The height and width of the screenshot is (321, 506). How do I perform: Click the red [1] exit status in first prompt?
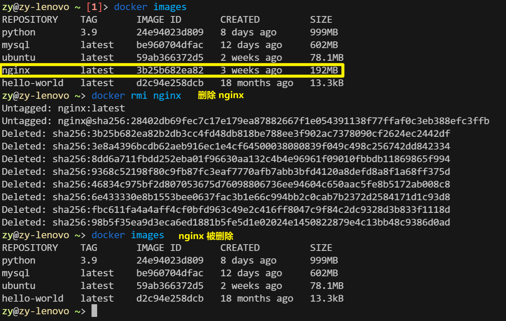click(94, 7)
